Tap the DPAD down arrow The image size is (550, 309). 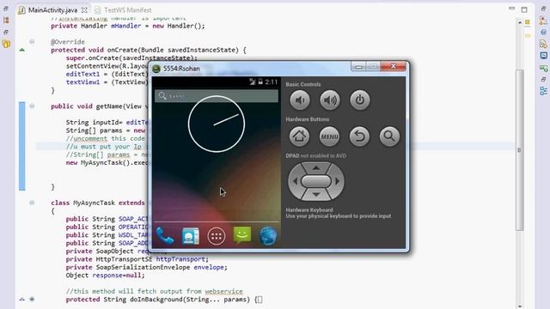[316, 195]
